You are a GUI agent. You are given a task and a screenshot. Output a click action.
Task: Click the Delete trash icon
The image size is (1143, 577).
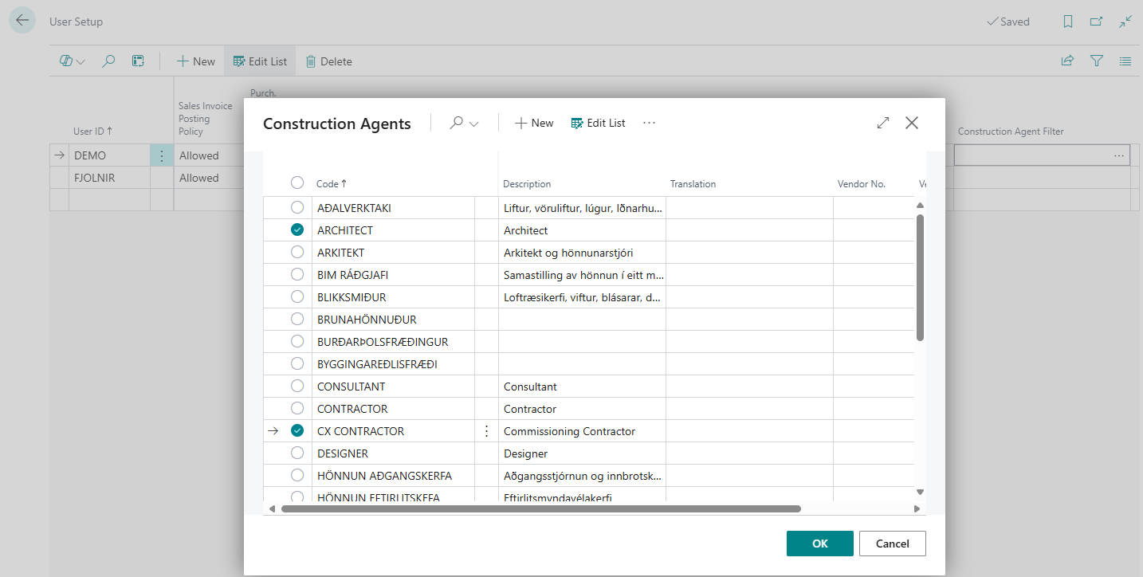click(311, 61)
